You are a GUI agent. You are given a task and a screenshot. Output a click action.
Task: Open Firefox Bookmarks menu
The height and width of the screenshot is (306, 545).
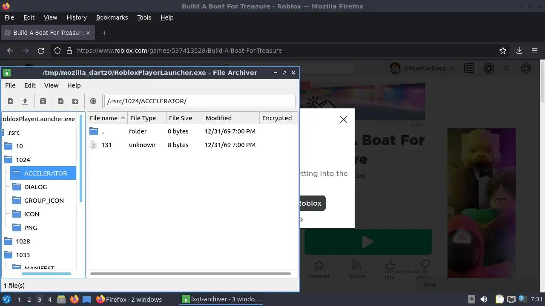pos(112,17)
